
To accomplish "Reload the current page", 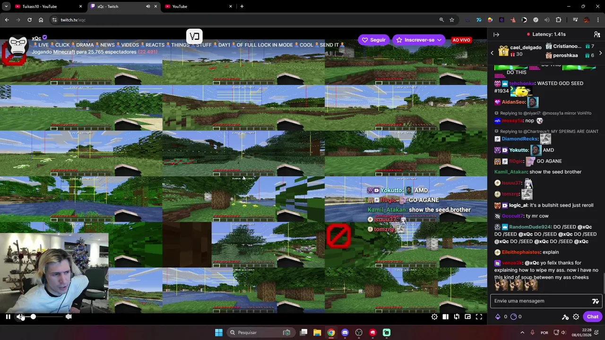I will [x=29, y=20].
